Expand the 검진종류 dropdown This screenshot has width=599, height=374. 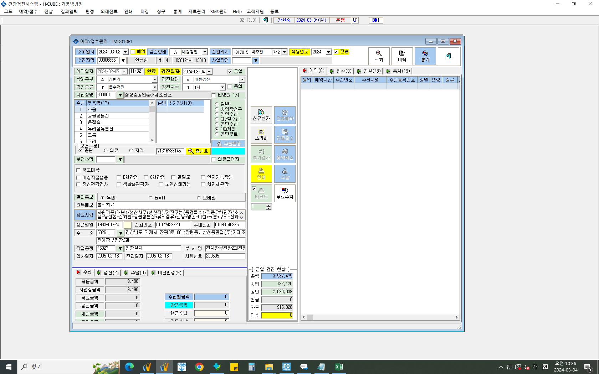155,87
